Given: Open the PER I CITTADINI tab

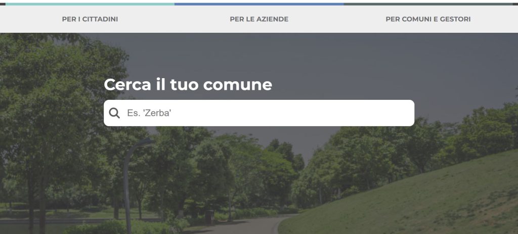Looking at the screenshot, I should pyautogui.click(x=90, y=19).
